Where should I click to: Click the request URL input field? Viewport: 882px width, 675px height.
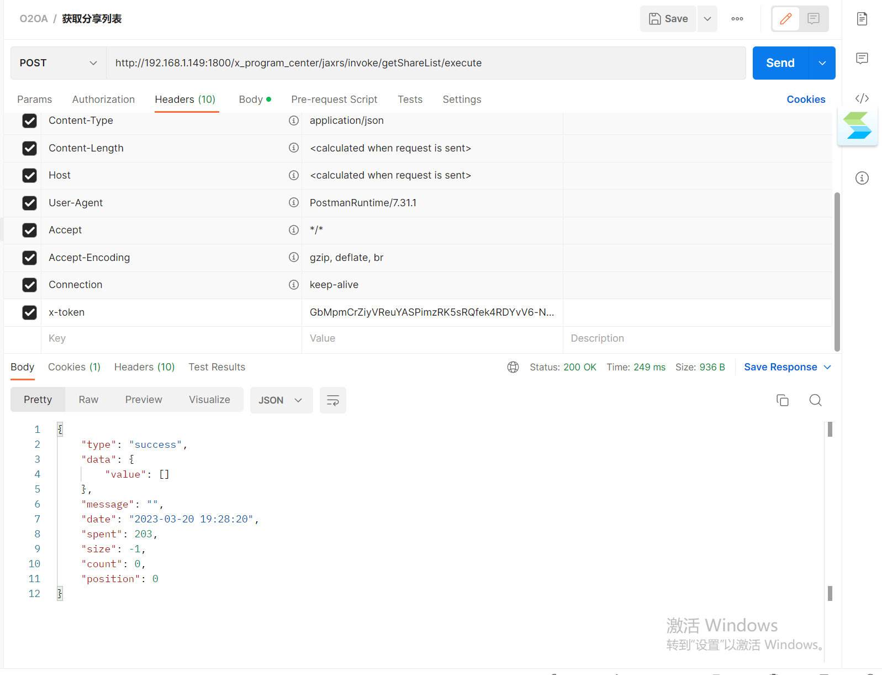coord(425,63)
